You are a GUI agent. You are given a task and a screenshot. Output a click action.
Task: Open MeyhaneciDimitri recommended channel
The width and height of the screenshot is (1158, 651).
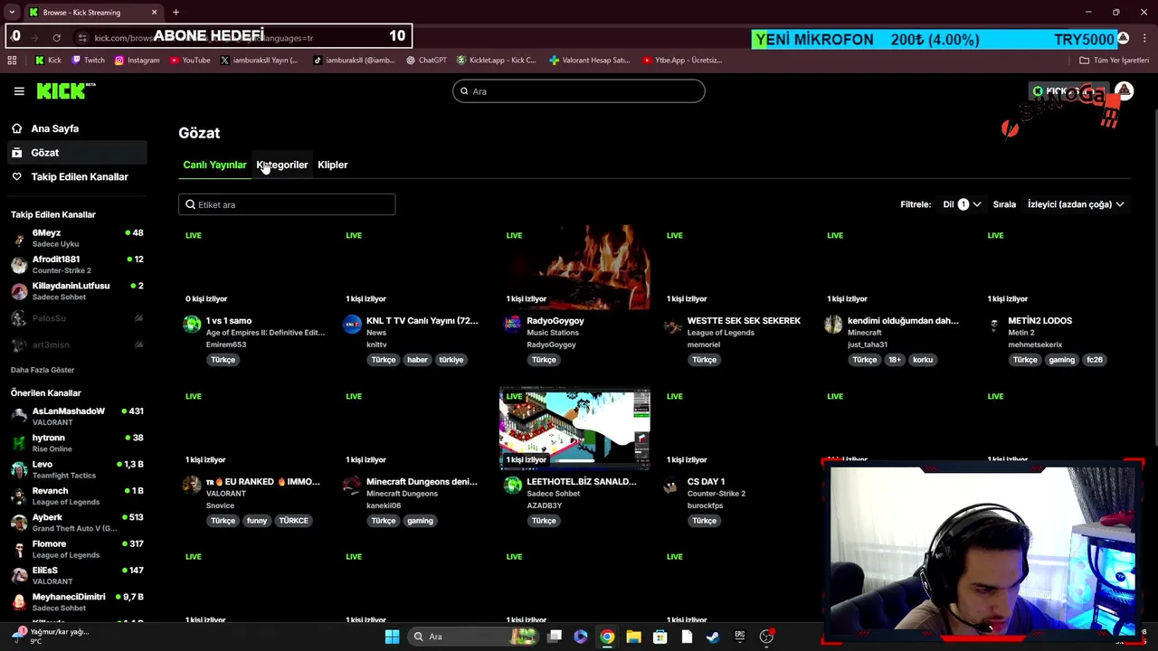click(x=77, y=602)
